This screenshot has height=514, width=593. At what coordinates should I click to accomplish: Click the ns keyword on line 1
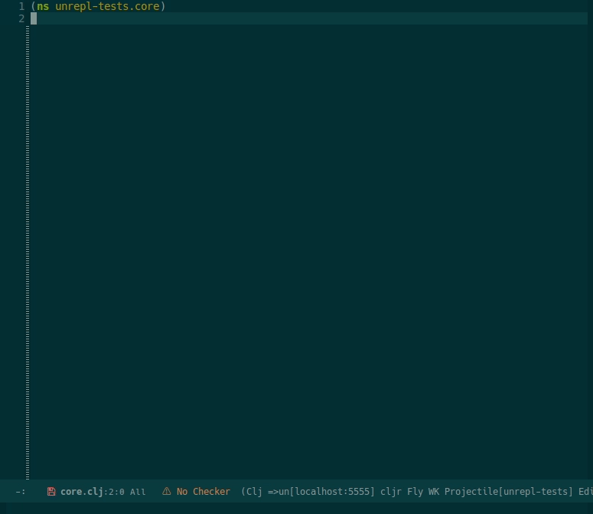[x=43, y=6]
